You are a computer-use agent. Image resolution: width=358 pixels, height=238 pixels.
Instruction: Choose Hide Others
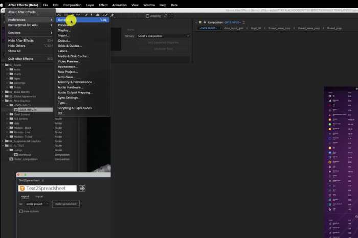(x=30, y=46)
